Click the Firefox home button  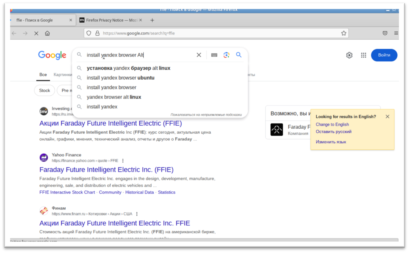47,33
